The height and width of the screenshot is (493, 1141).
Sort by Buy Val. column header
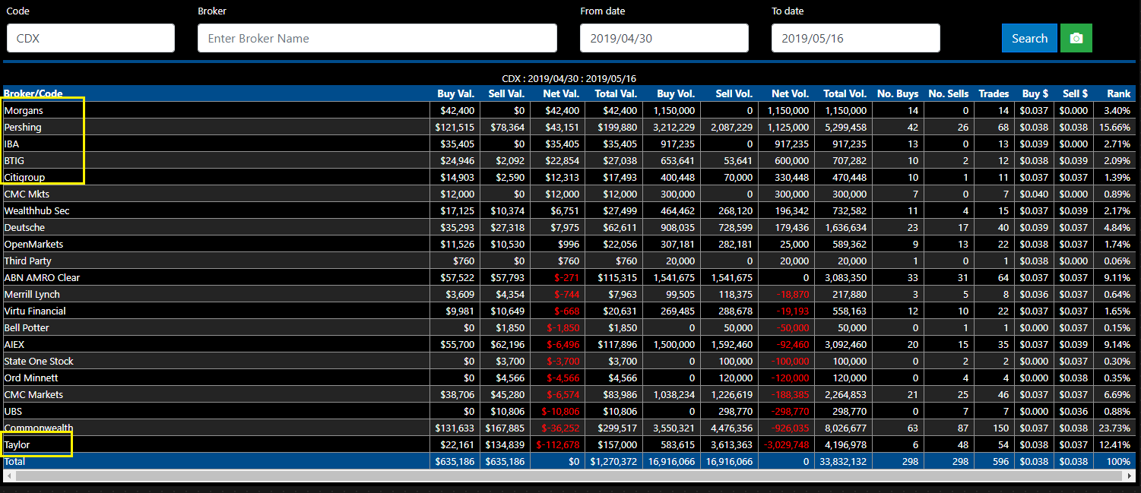click(455, 93)
